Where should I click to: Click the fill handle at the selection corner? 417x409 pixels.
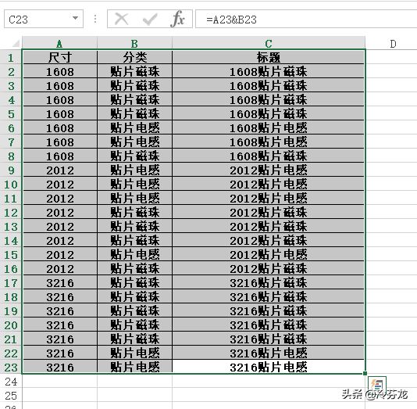365,373
